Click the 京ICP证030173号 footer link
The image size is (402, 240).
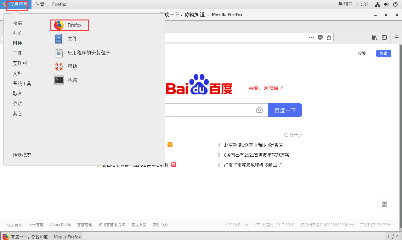pos(376,225)
